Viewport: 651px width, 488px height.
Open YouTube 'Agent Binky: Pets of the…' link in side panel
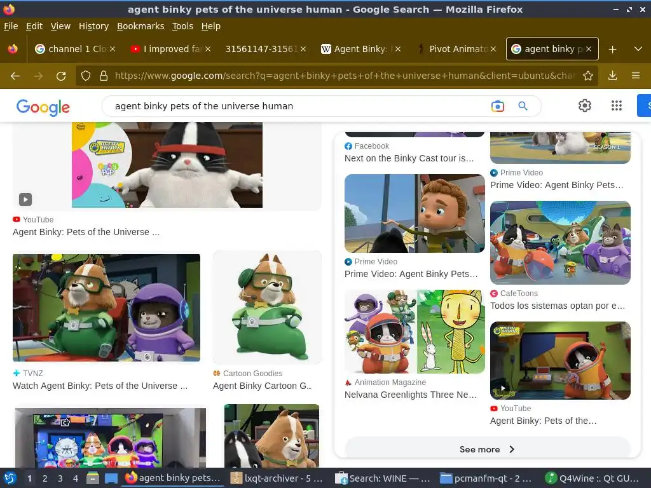coord(543,421)
